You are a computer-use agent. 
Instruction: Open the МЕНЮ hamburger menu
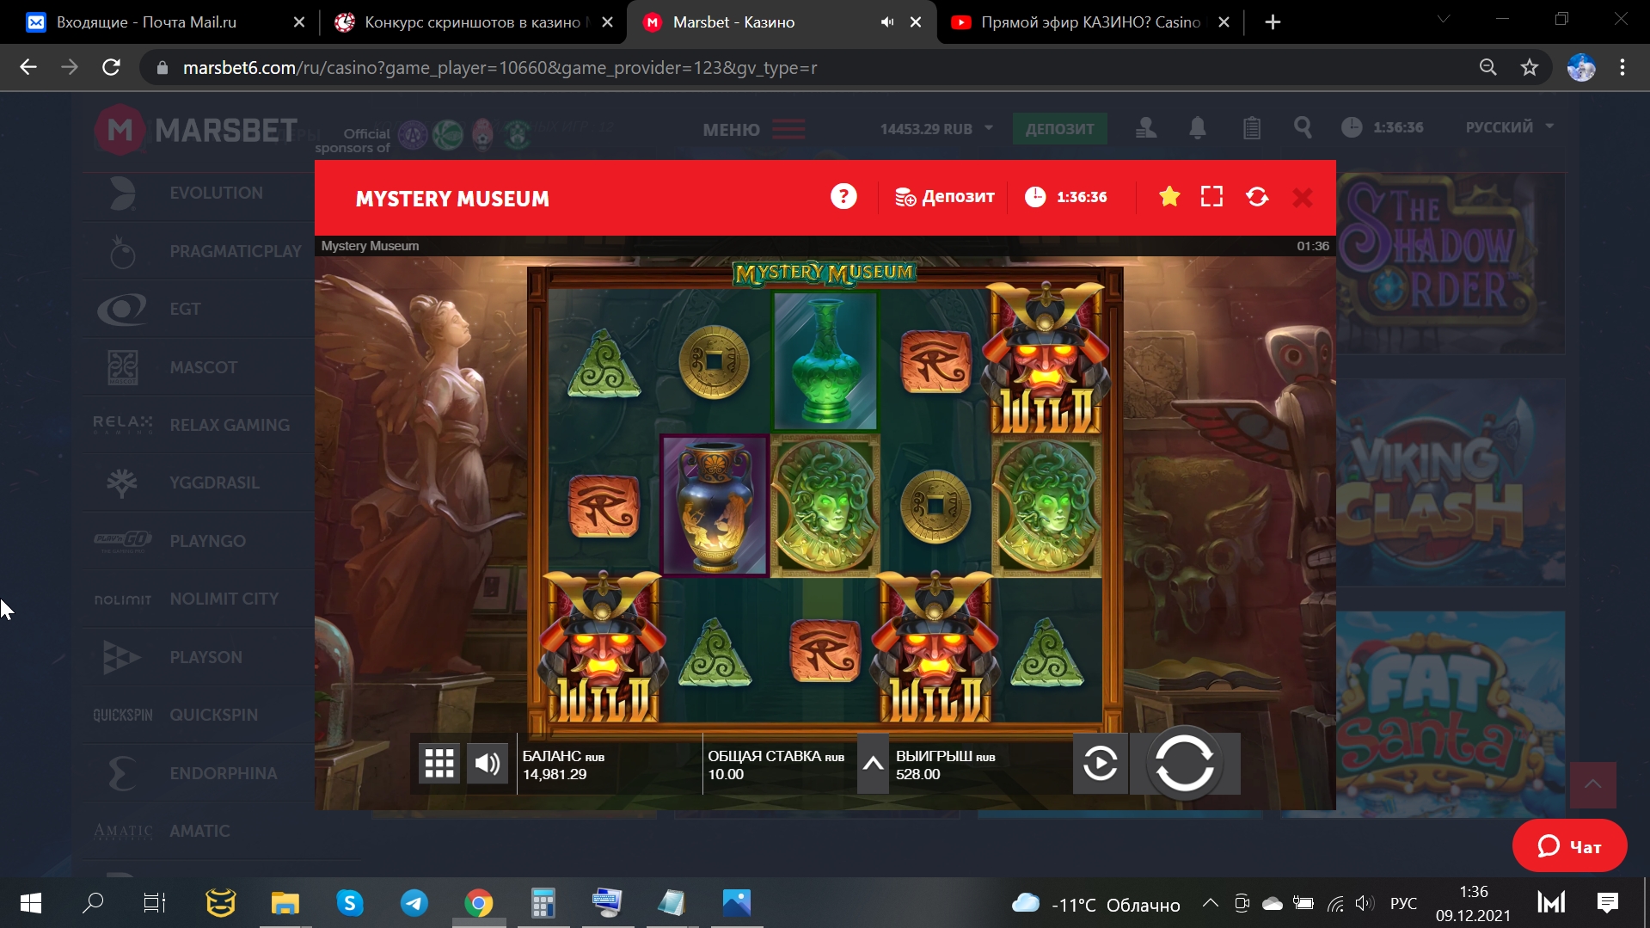[754, 130]
